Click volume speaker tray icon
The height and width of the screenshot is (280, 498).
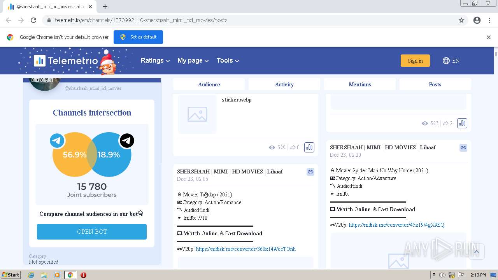point(442,275)
